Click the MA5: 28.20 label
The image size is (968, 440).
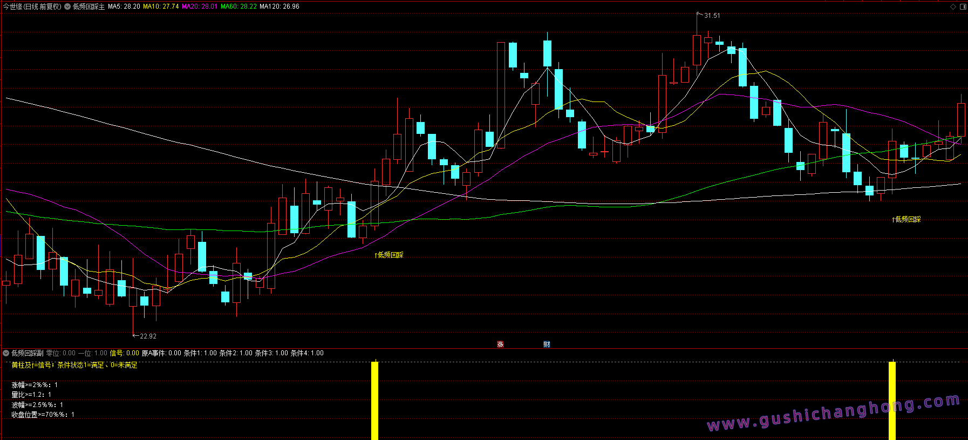(124, 6)
